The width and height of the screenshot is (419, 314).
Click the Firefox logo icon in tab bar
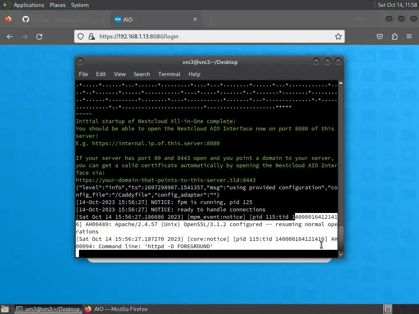pos(8,19)
